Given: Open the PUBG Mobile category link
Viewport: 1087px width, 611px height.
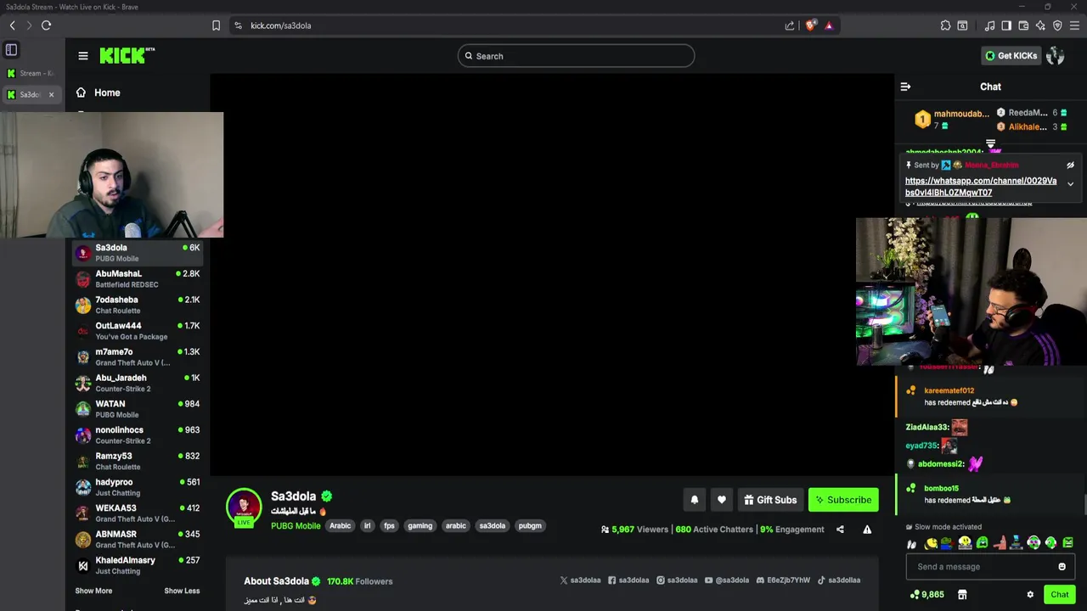Looking at the screenshot, I should [x=296, y=526].
